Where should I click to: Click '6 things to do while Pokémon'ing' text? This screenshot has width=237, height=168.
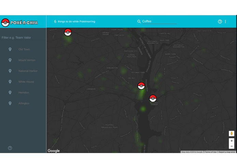[x=75, y=21]
